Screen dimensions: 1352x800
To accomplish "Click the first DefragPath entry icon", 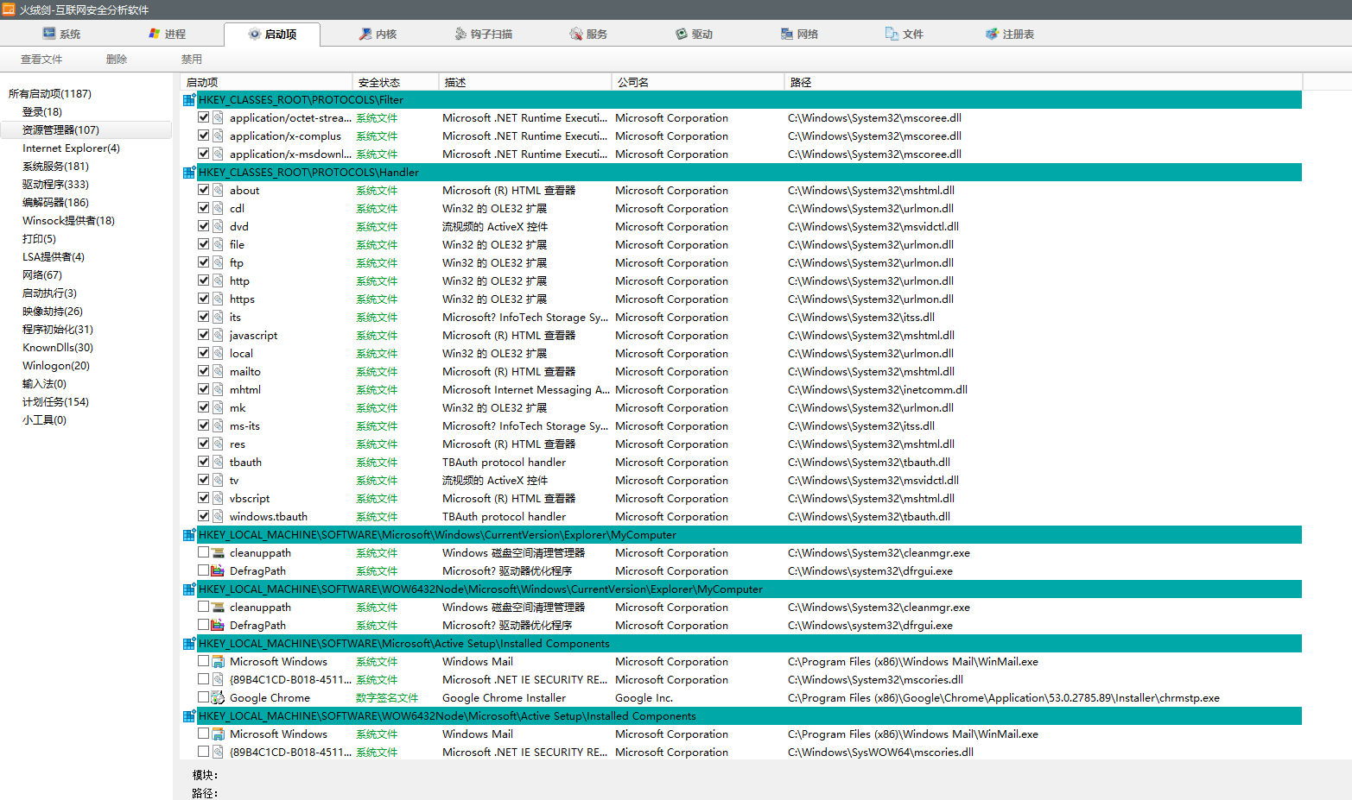I will click(218, 571).
